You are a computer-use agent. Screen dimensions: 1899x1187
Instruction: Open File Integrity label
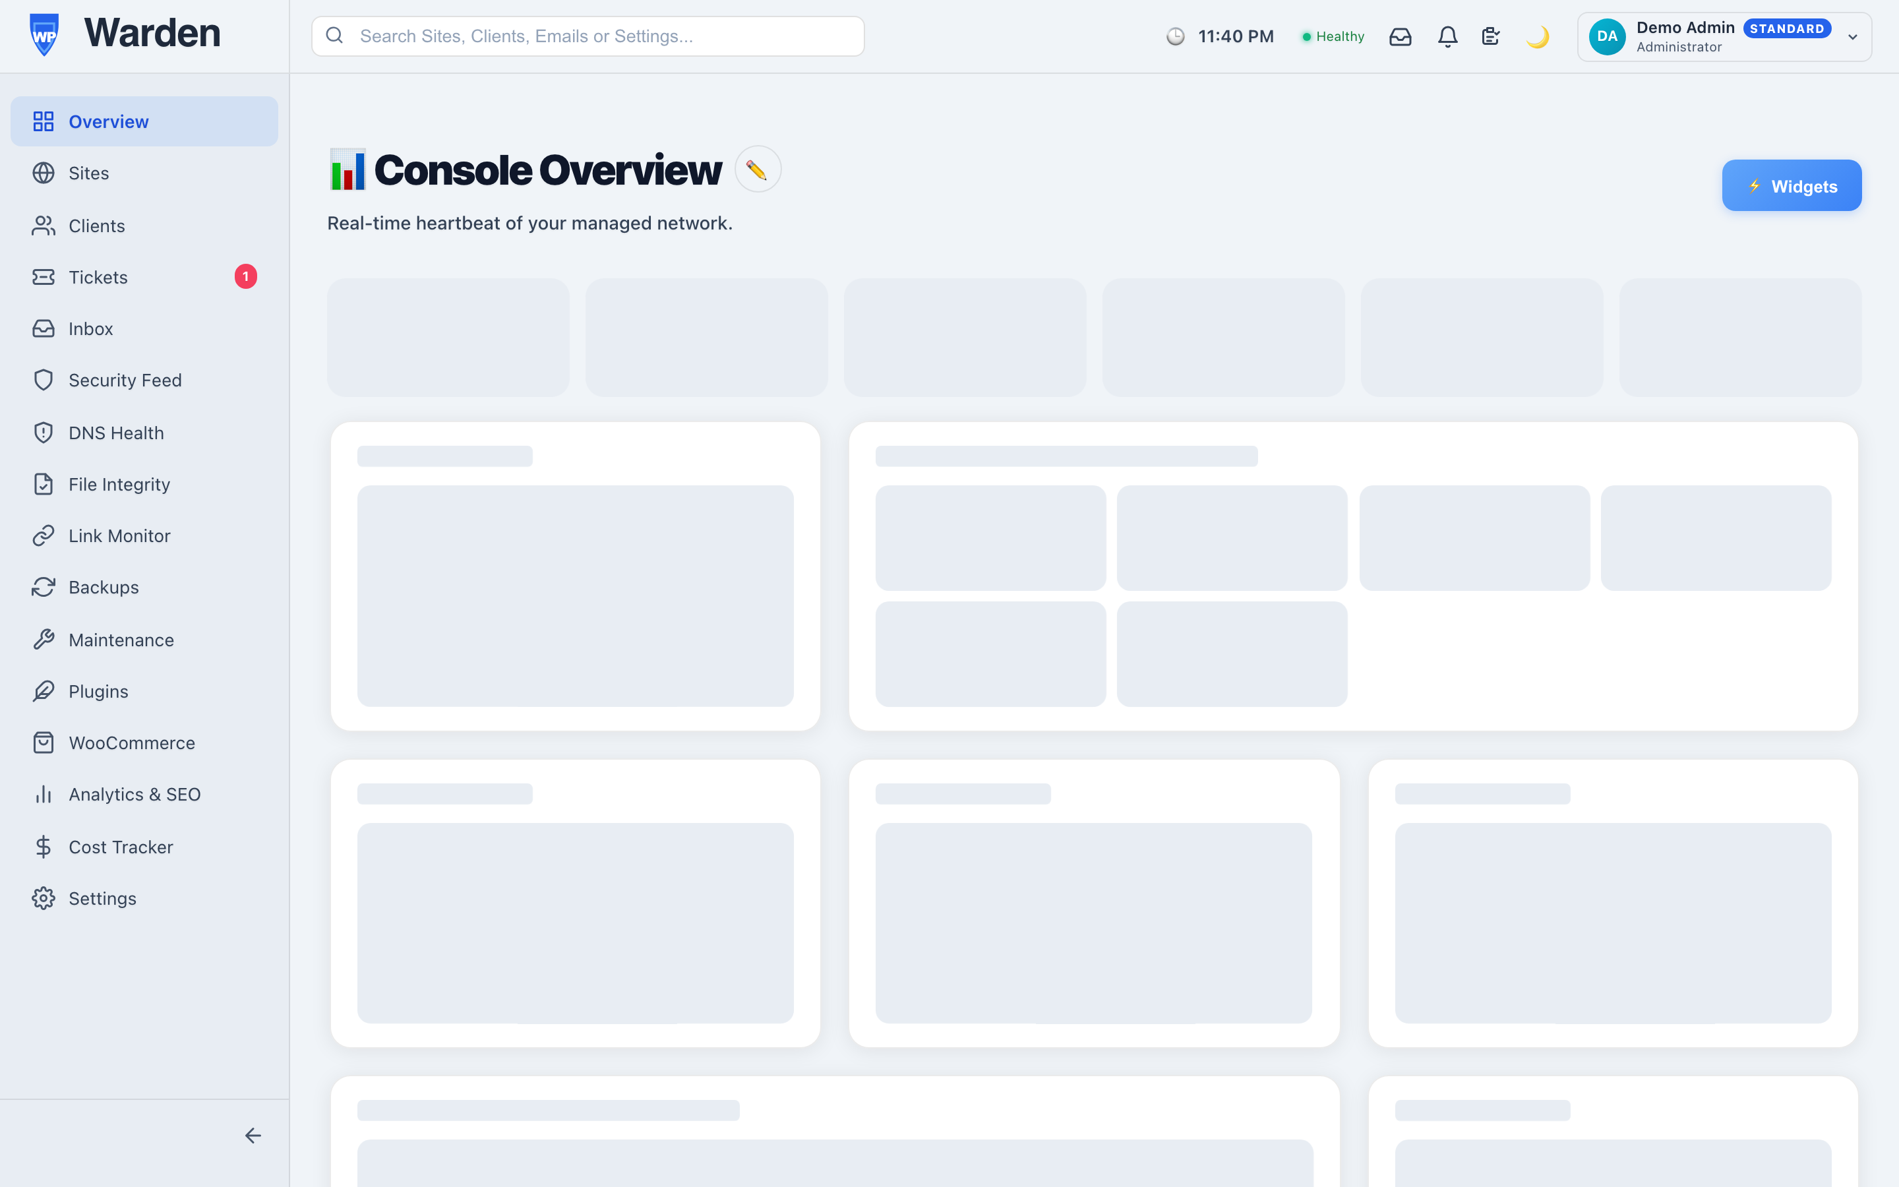(x=119, y=485)
